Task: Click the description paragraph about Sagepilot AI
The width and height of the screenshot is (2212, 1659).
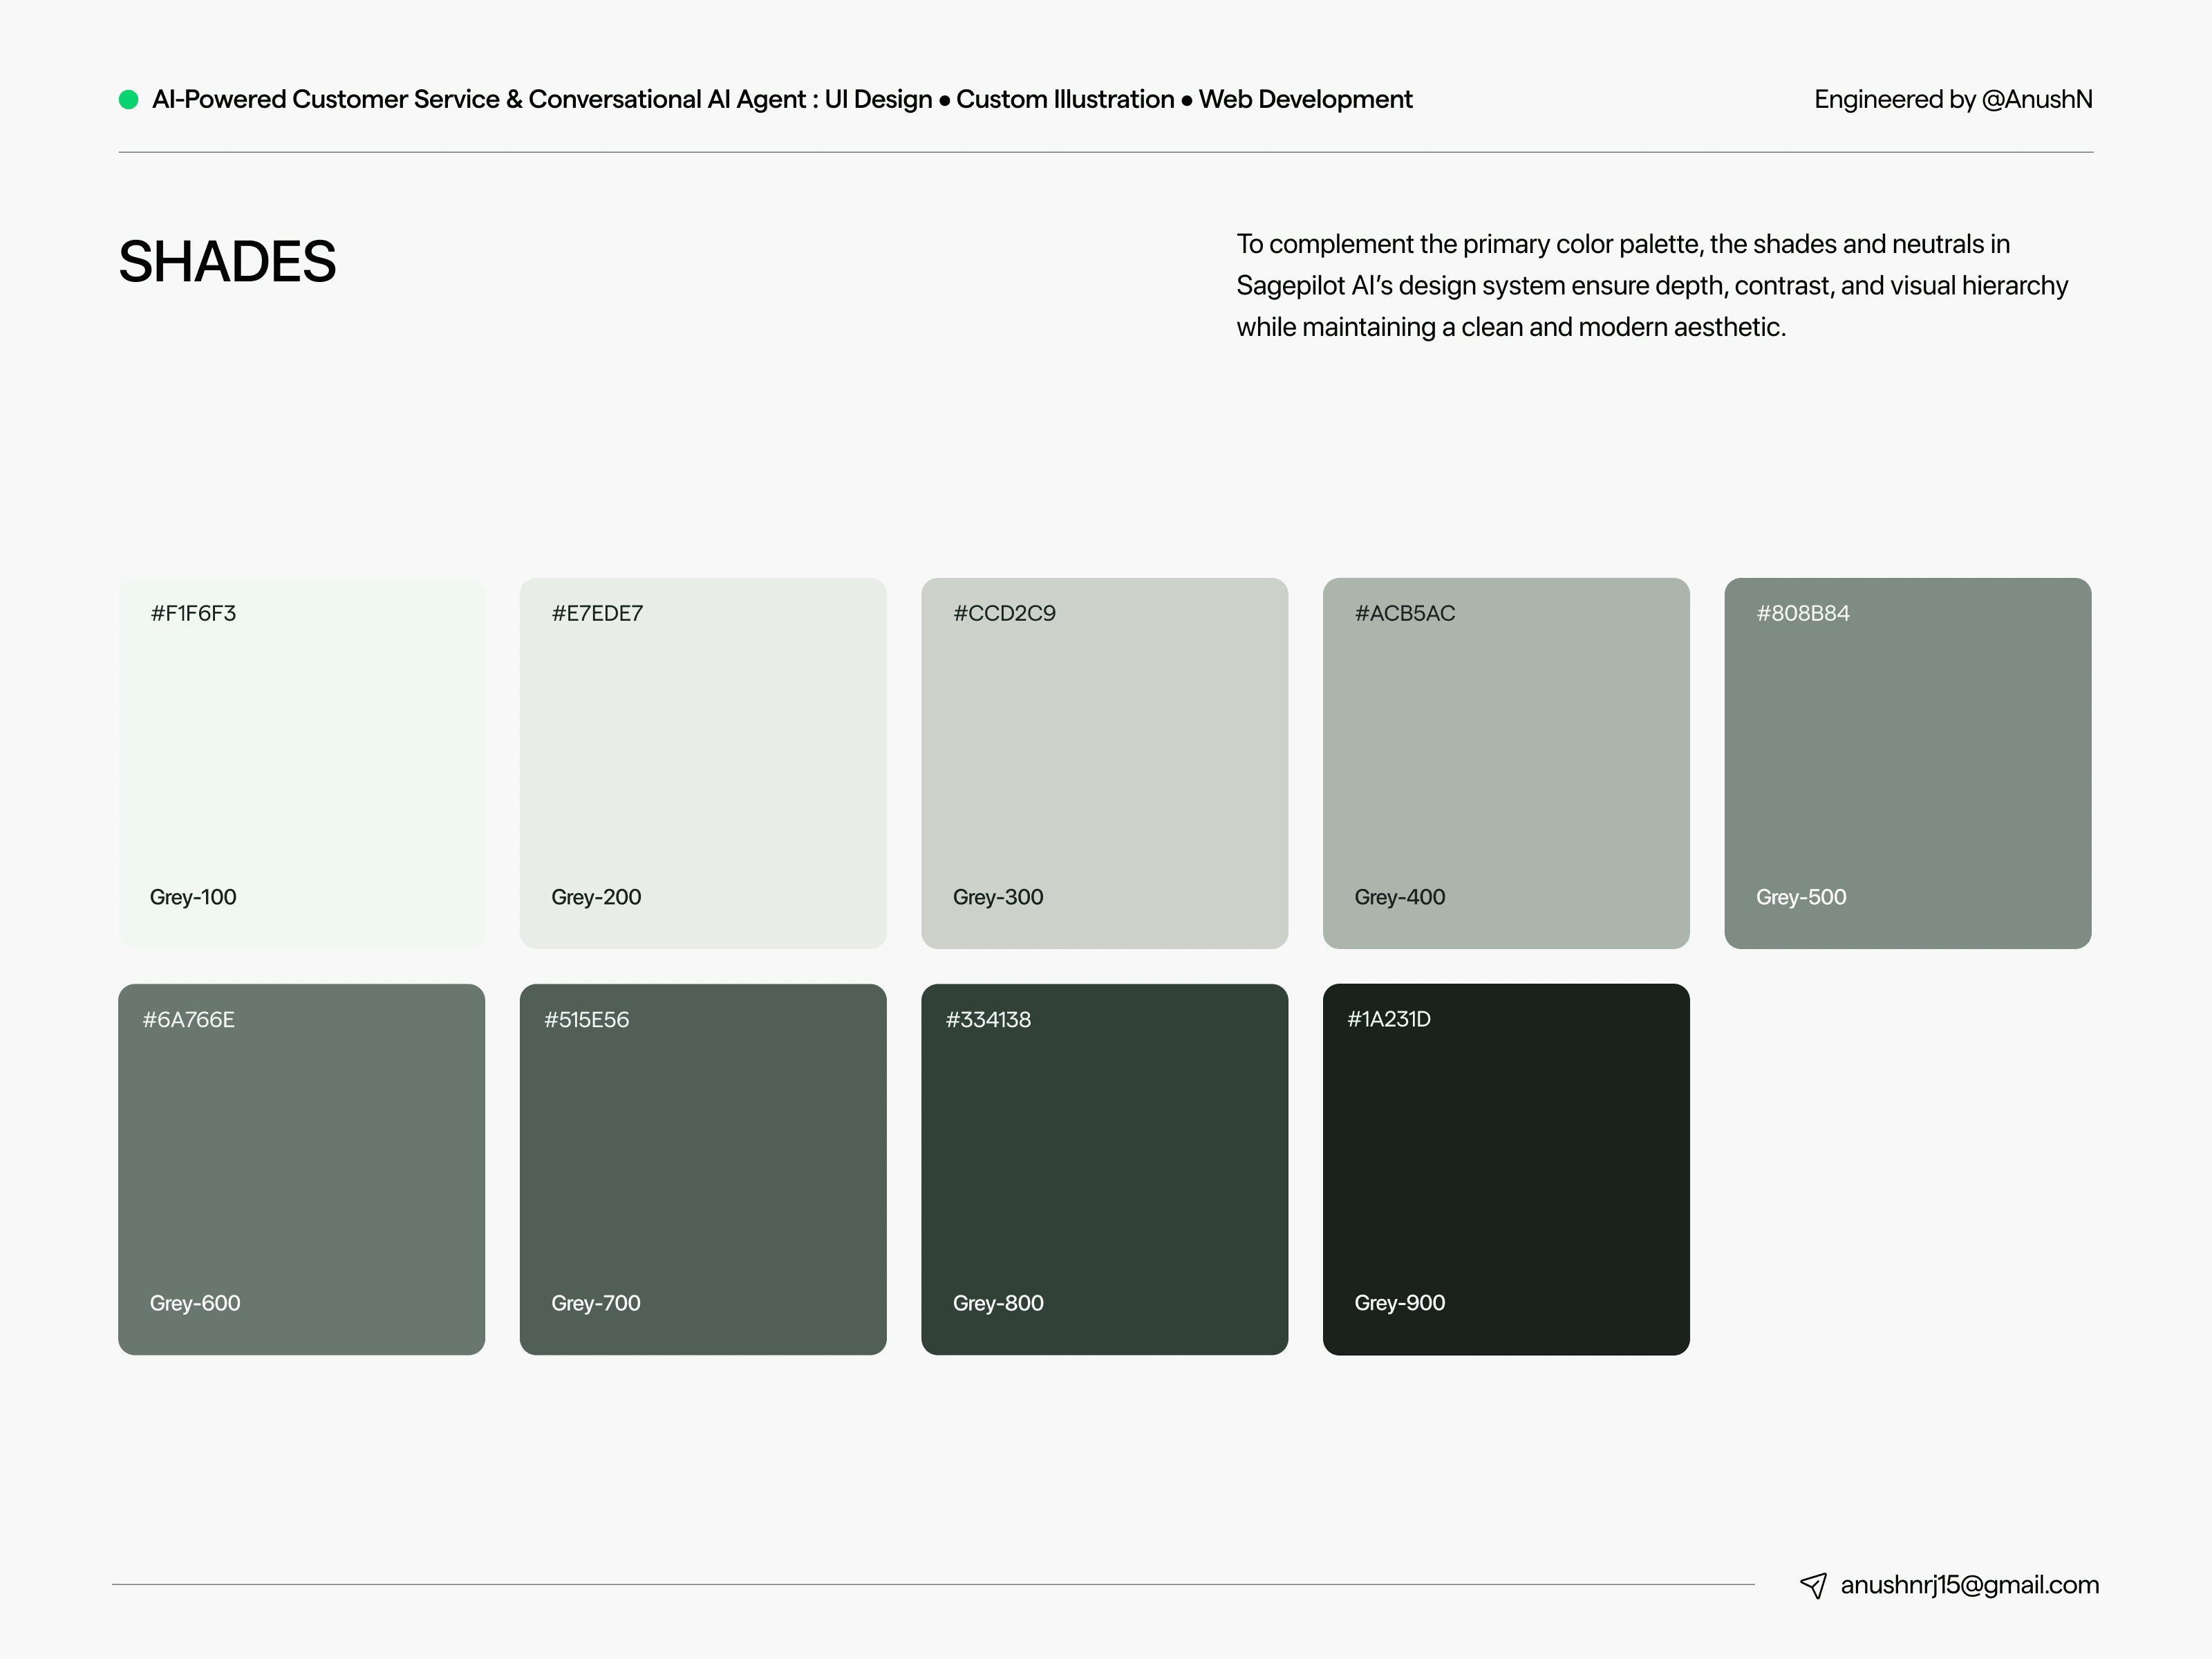Action: pyautogui.click(x=1652, y=286)
